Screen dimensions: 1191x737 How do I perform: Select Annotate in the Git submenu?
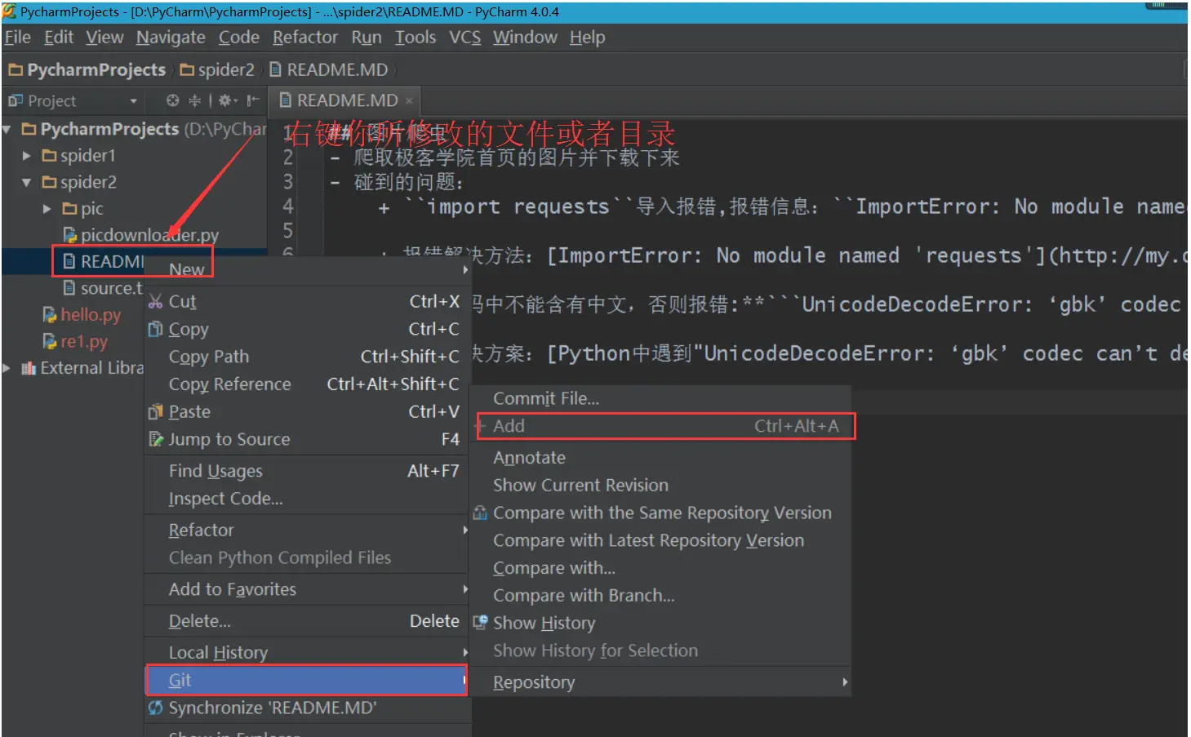click(662, 458)
